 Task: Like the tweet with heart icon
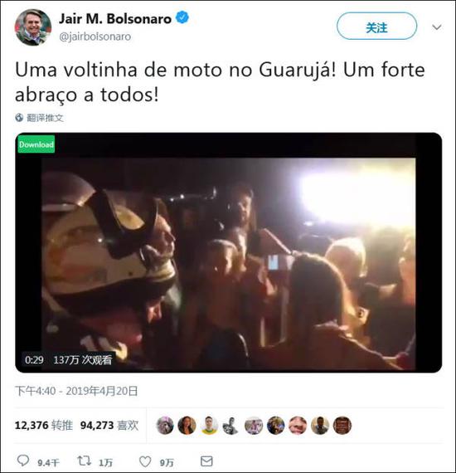145,461
